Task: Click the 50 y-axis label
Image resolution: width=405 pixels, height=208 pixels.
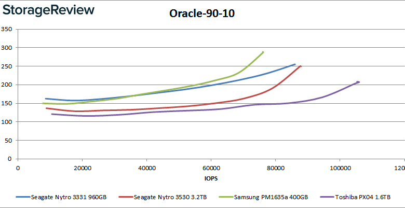Action: pyautogui.click(x=8, y=141)
